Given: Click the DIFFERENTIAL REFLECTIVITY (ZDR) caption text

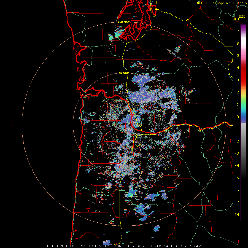Looking at the screenshot, I should (86, 246).
